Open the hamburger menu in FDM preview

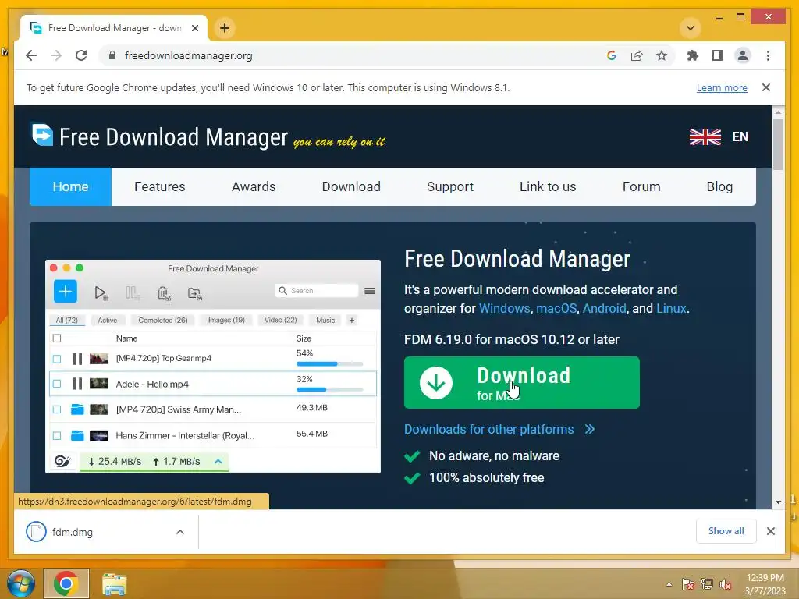[x=369, y=291]
